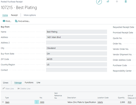
Task: Click item number 1003 link
Action: pos(42,102)
